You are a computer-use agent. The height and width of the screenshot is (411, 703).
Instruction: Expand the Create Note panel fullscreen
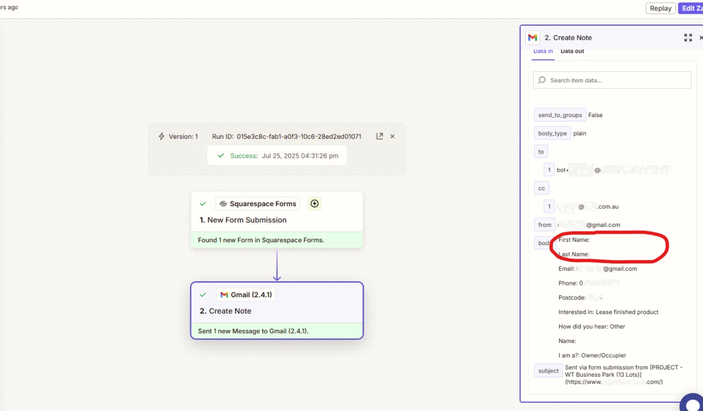click(687, 37)
